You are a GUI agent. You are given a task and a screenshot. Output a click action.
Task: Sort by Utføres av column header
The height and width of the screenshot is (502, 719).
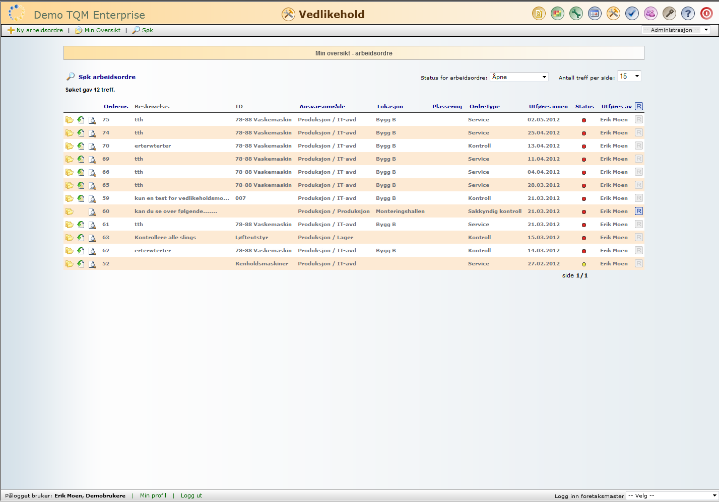click(x=617, y=107)
